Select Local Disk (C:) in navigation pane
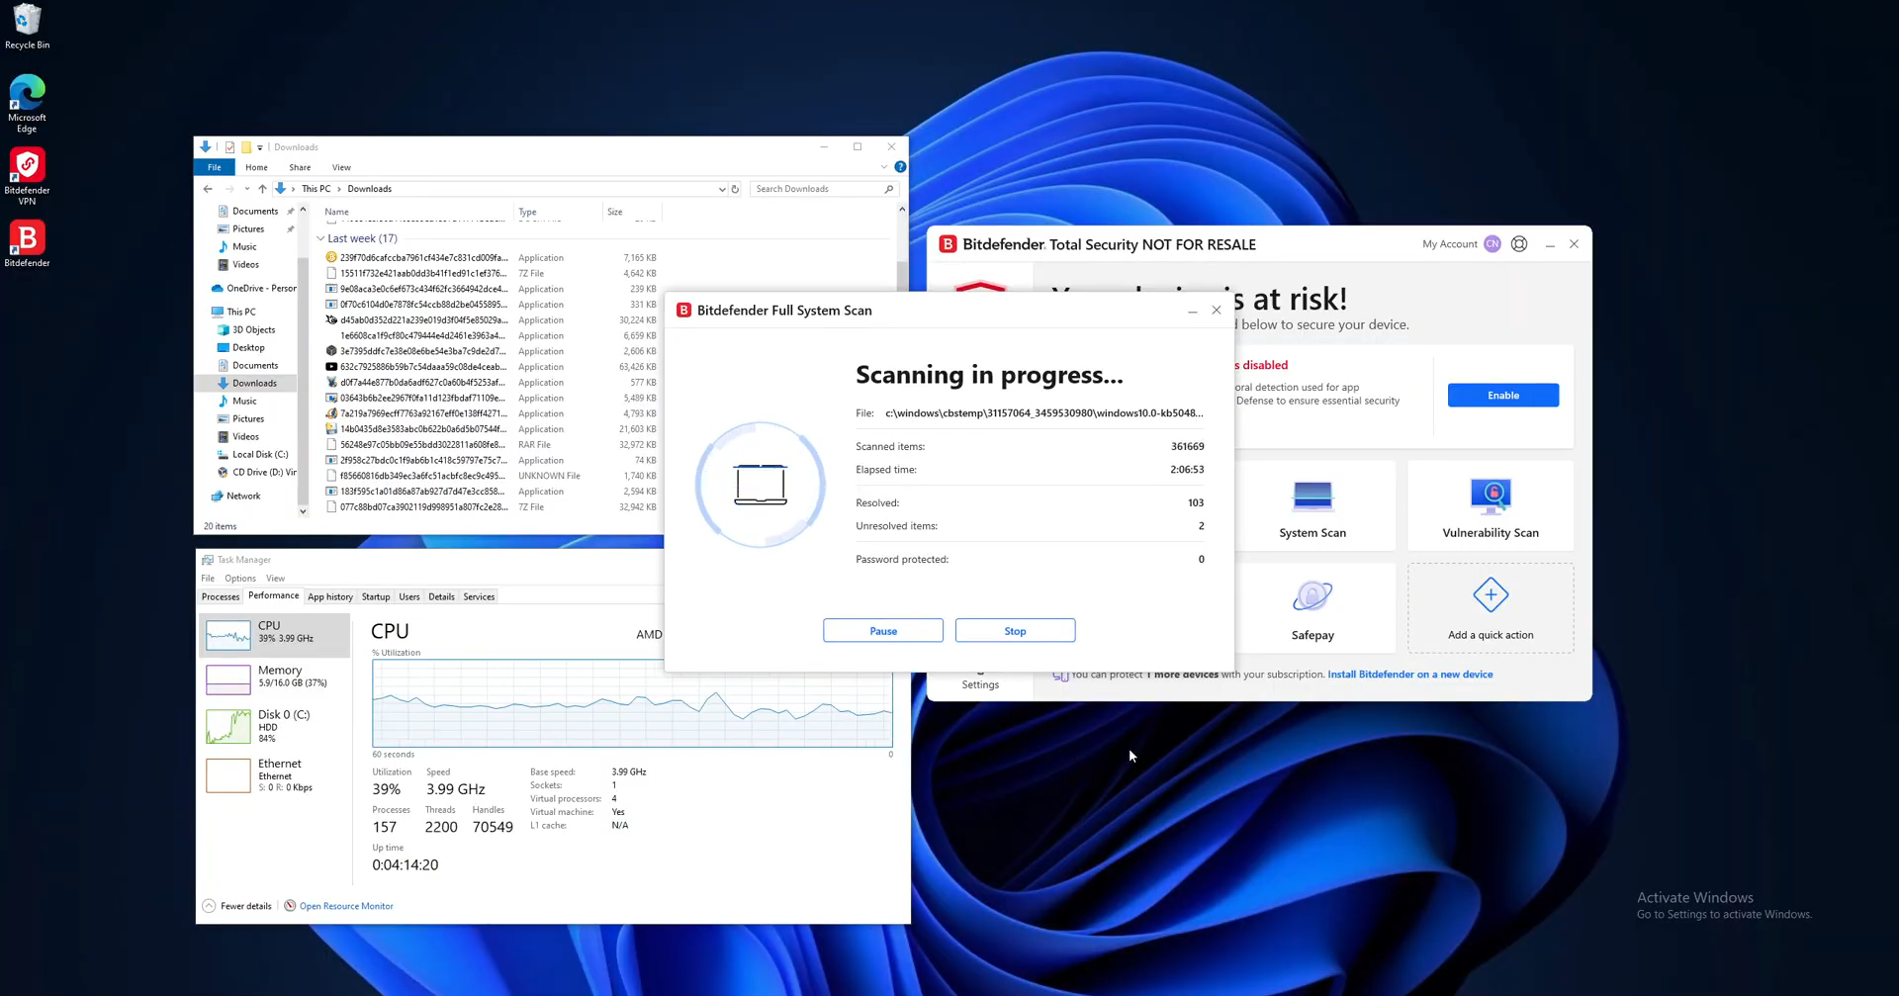Screen dimensions: 1899x996 click(260, 455)
